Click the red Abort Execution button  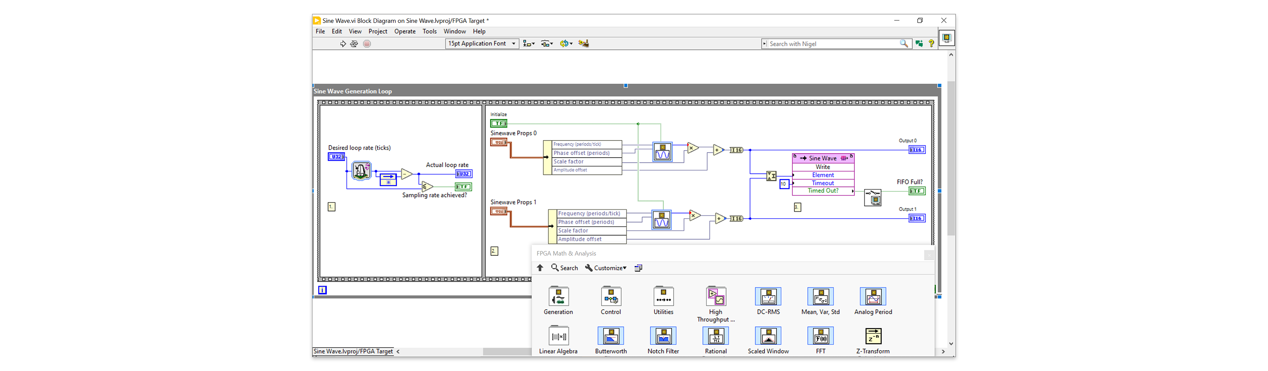(x=367, y=44)
